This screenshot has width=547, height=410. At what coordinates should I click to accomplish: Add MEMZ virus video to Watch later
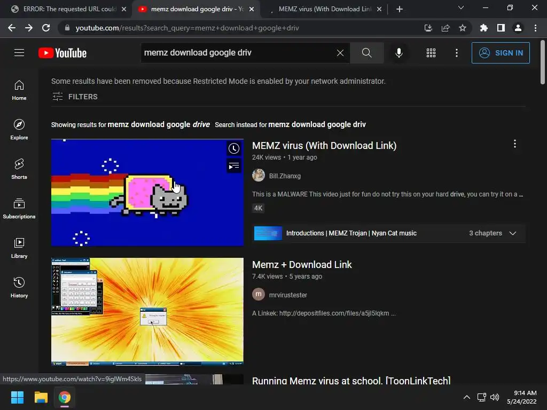click(234, 148)
